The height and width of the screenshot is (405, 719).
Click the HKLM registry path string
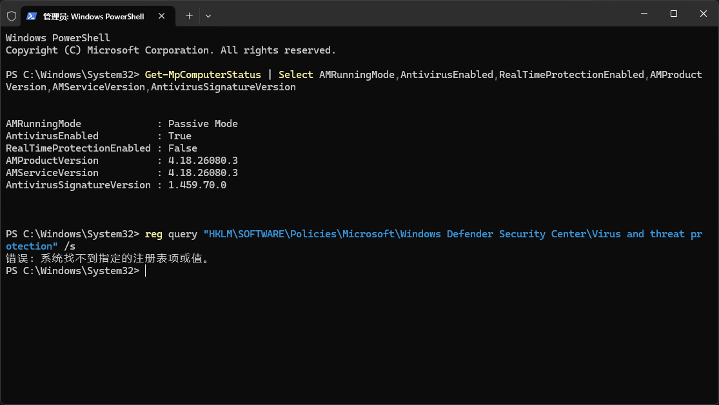pyautogui.click(x=354, y=241)
